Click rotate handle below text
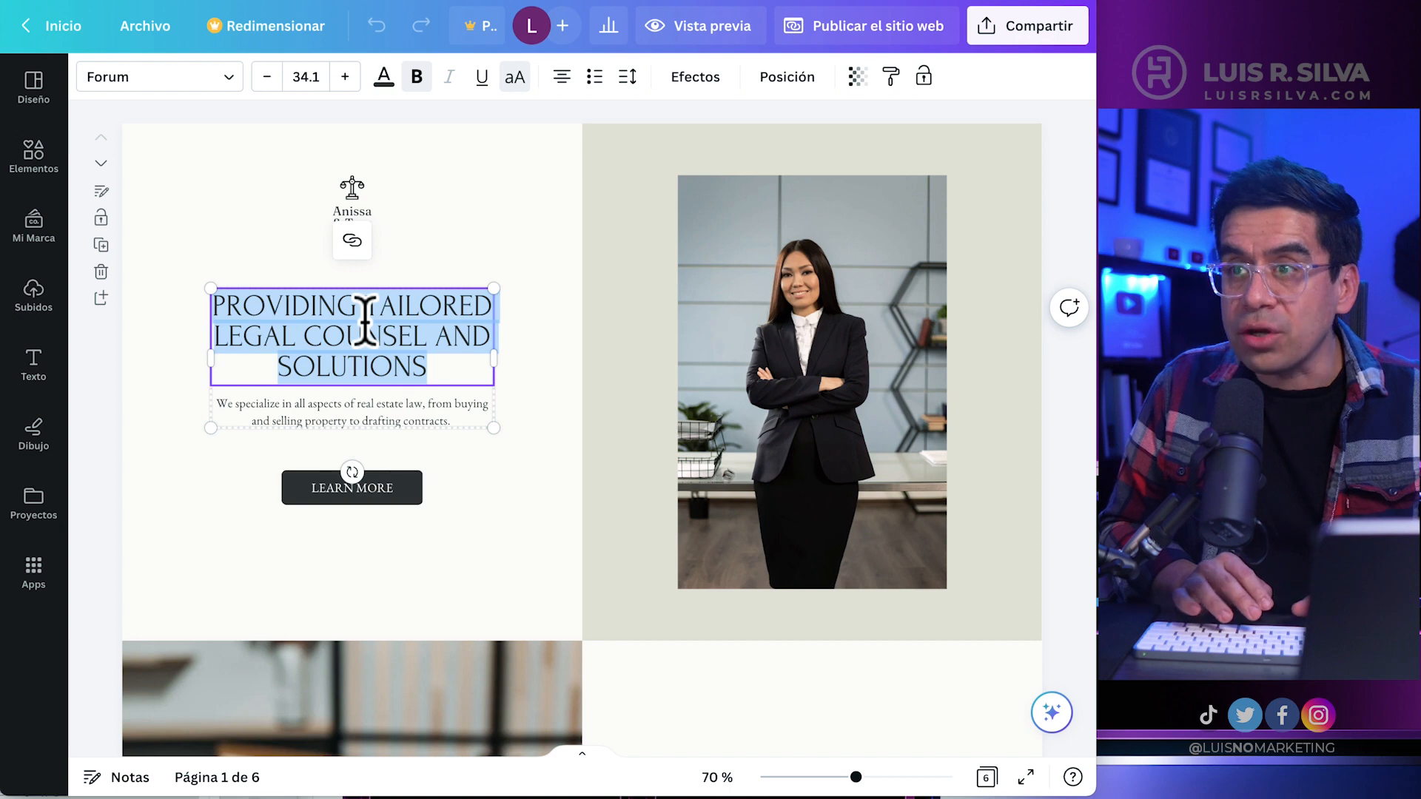 pos(352,472)
